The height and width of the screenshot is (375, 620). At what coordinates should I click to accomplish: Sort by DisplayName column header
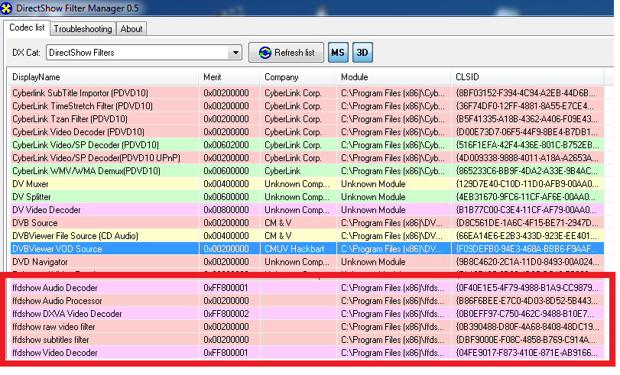[x=104, y=77]
